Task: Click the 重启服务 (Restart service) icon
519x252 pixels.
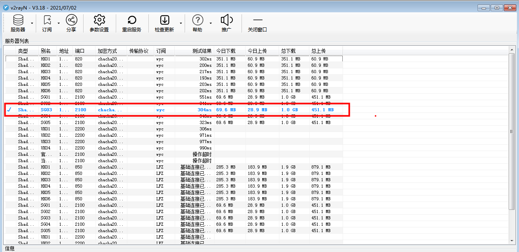Action: tap(132, 20)
